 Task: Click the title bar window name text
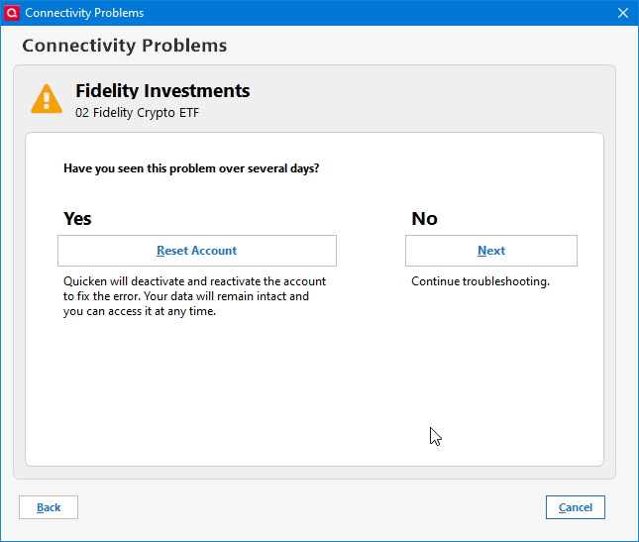(84, 13)
